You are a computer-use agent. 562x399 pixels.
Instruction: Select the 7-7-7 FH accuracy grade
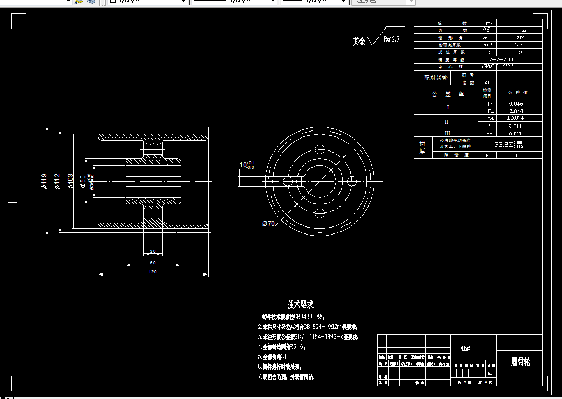[502, 59]
